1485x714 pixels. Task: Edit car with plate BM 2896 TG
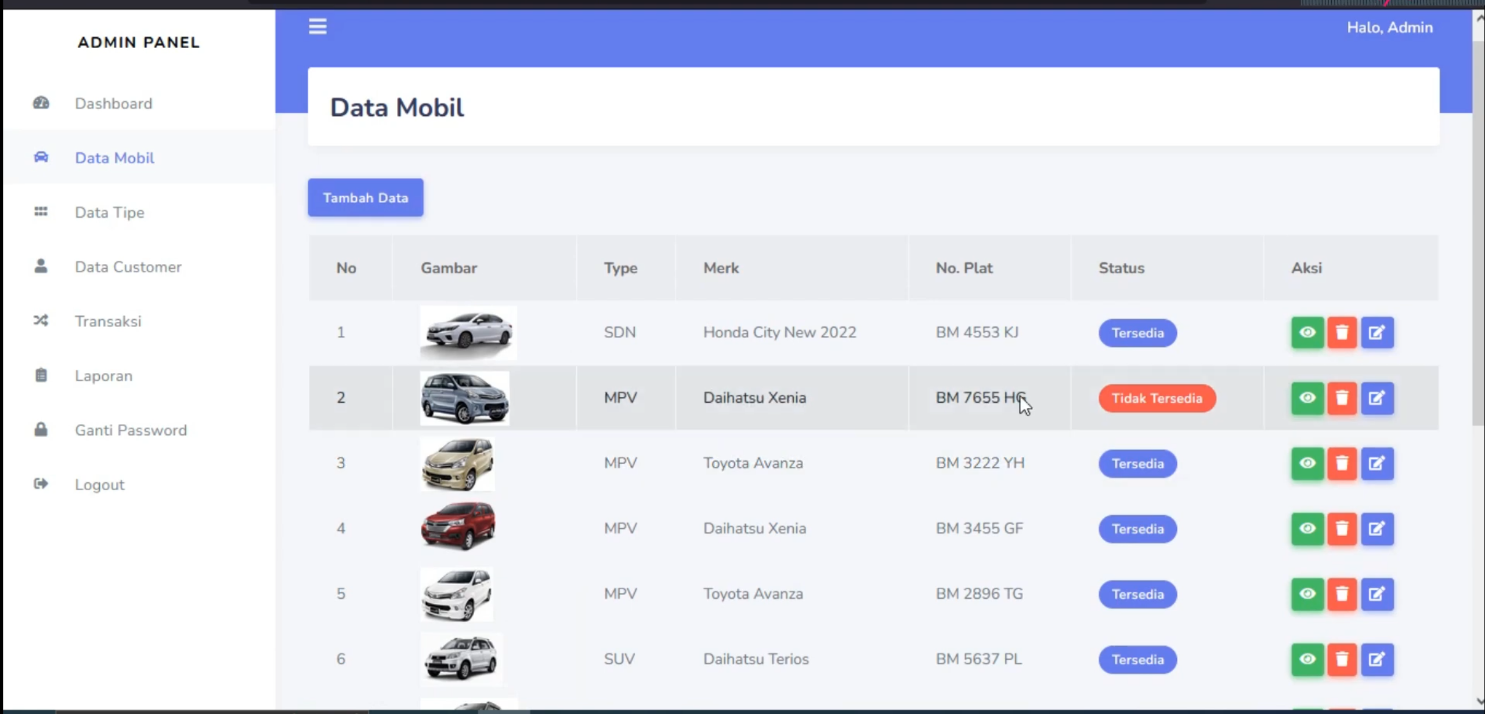(x=1377, y=594)
